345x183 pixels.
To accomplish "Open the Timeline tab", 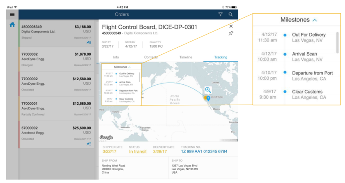I will point(186,57).
